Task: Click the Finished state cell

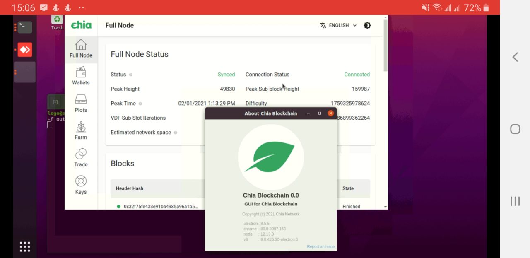Action: pyautogui.click(x=351, y=206)
